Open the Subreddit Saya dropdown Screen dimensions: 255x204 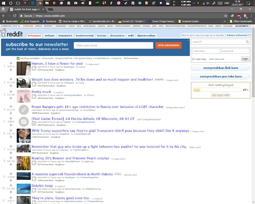coord(10,26)
